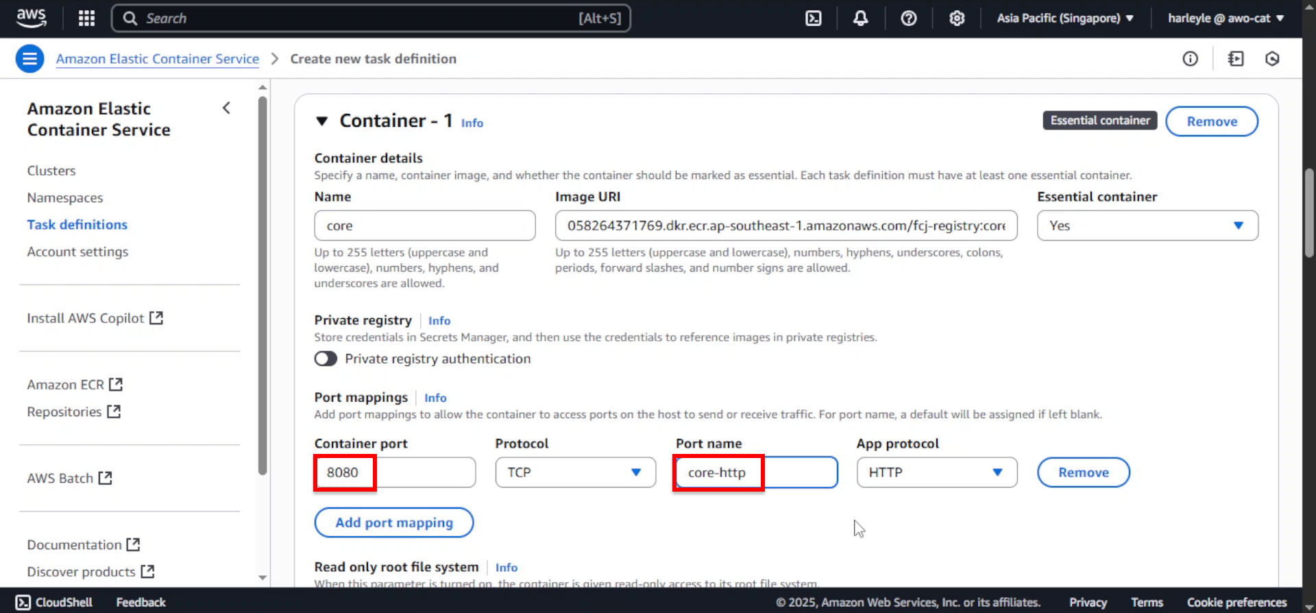The width and height of the screenshot is (1316, 613).
Task: Click the Essential container badge
Action: pos(1100,121)
